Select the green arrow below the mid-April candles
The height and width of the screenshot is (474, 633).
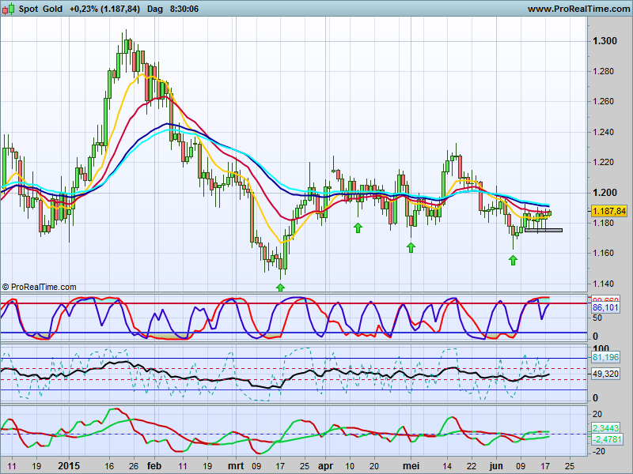point(358,228)
